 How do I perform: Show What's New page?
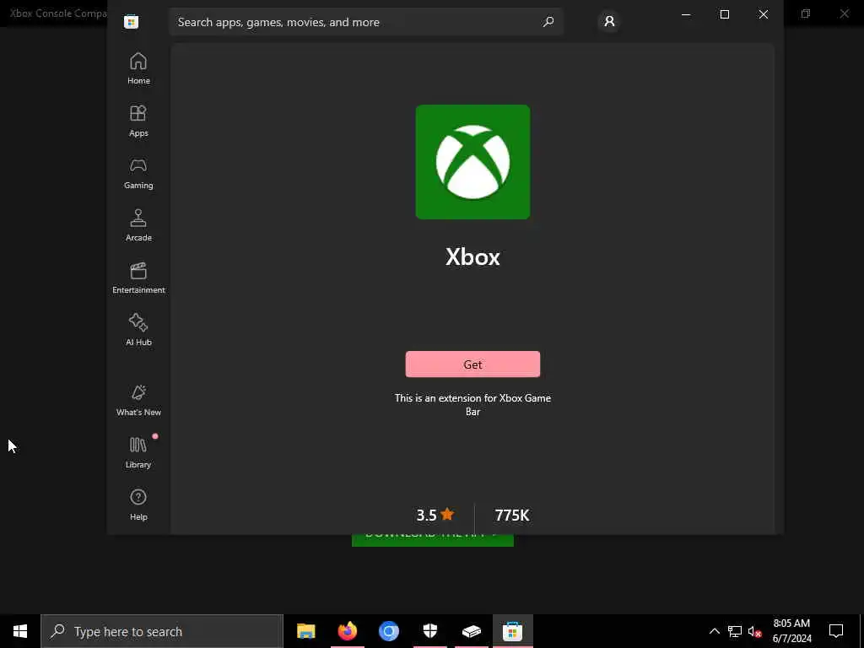coord(138,401)
